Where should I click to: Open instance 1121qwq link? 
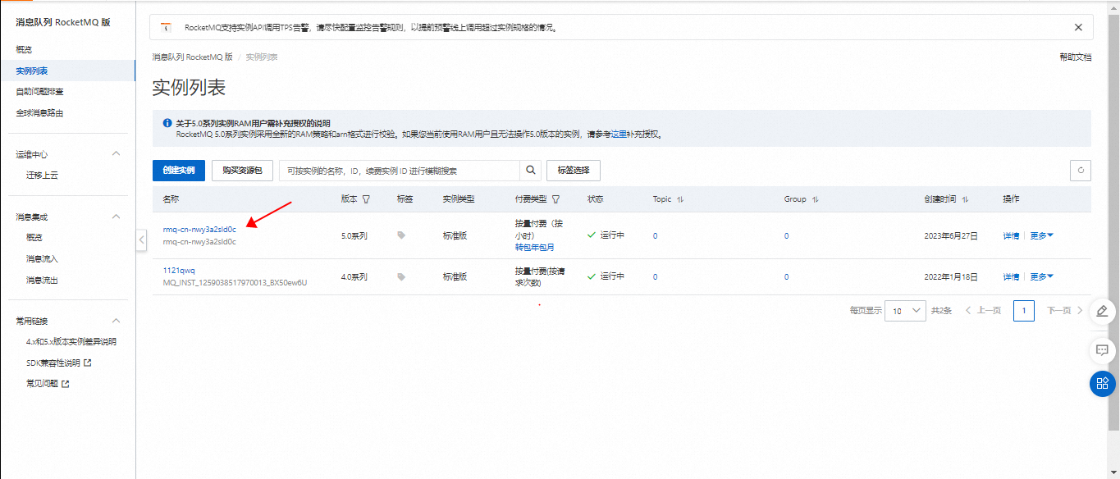tap(179, 271)
